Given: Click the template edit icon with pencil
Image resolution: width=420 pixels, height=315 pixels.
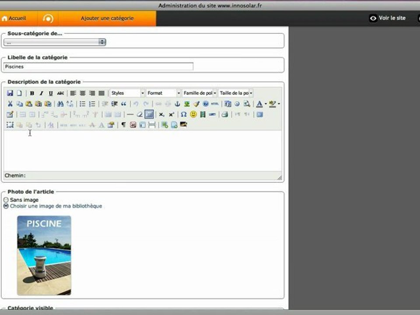Looking at the screenshot, I should click(10, 114).
